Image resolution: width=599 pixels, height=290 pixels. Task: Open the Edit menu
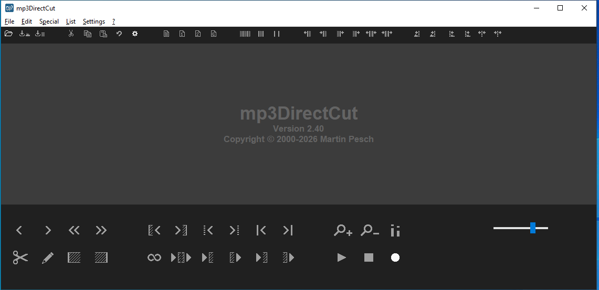[27, 22]
